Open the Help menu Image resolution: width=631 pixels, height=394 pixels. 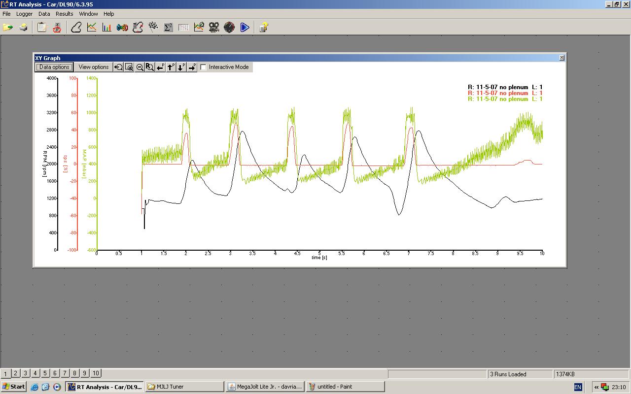[x=109, y=14]
